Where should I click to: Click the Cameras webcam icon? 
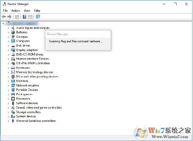pos(13,37)
